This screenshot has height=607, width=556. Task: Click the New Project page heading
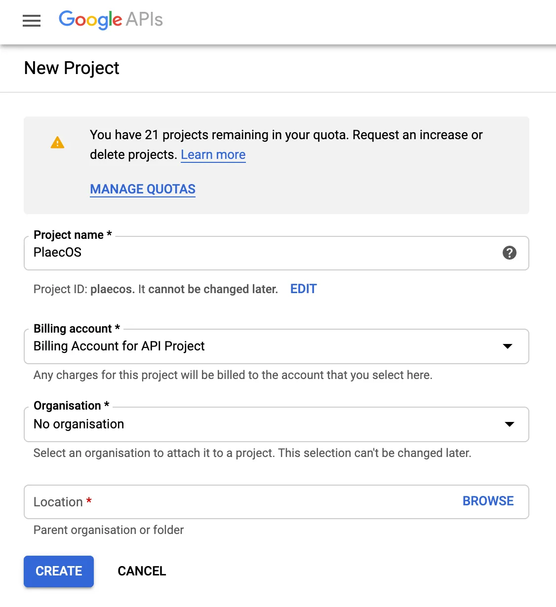point(71,68)
